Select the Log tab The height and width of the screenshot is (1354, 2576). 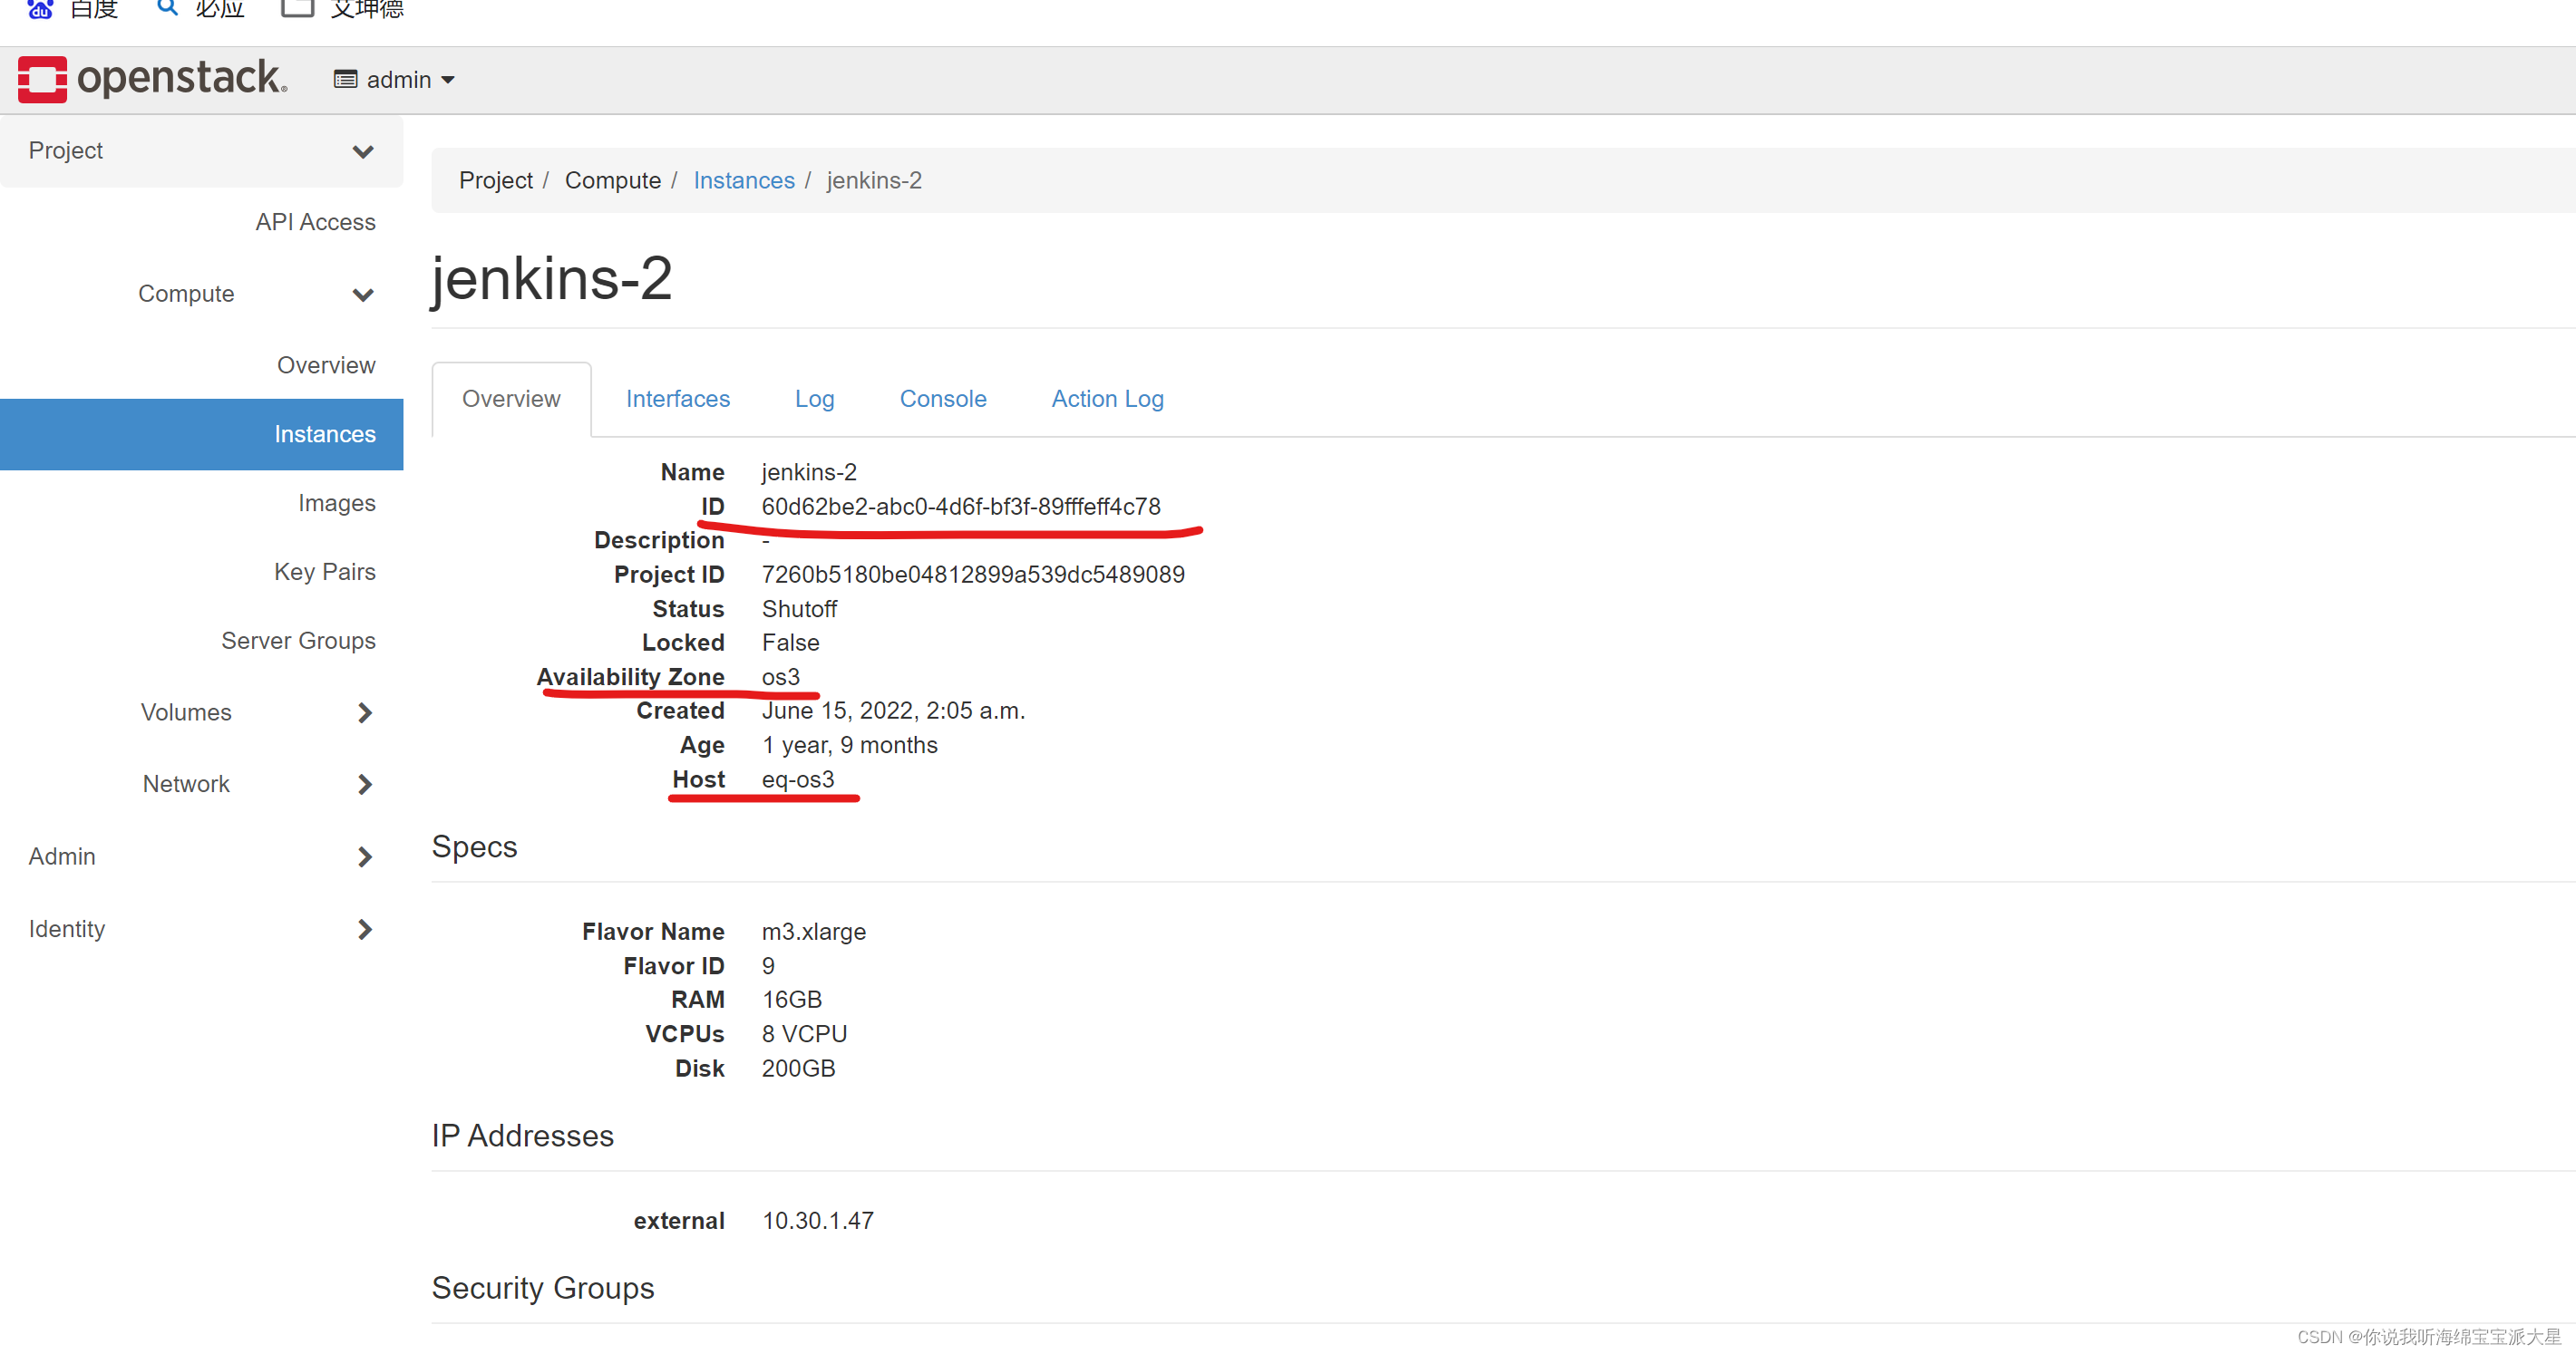pyautogui.click(x=814, y=399)
